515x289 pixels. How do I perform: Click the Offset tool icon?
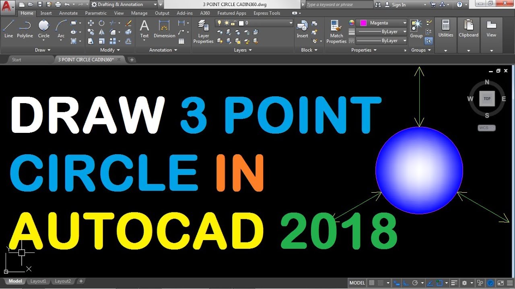tap(128, 41)
